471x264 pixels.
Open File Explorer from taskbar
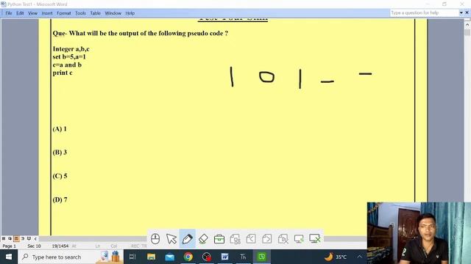coord(151,257)
